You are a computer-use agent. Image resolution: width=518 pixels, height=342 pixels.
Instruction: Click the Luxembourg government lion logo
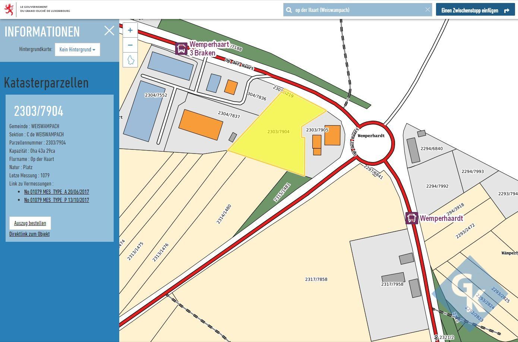pos(9,9)
